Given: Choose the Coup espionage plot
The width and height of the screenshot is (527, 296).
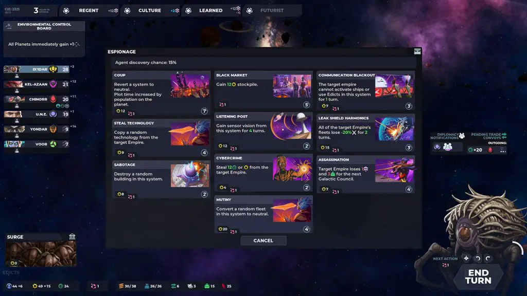Looking at the screenshot, I should [161, 94].
